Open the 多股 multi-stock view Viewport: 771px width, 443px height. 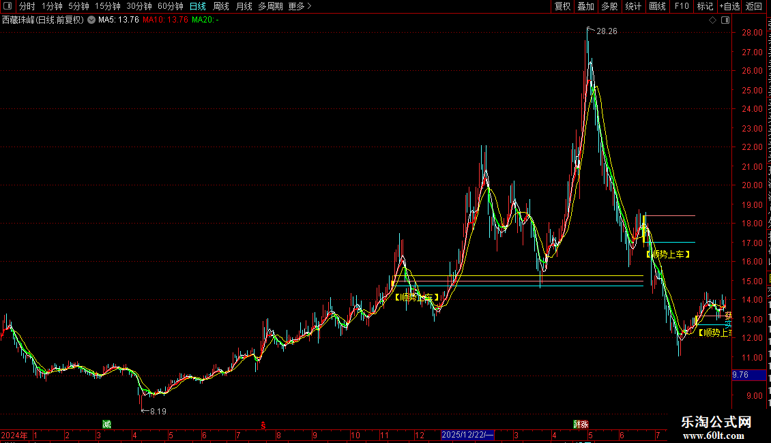click(609, 6)
